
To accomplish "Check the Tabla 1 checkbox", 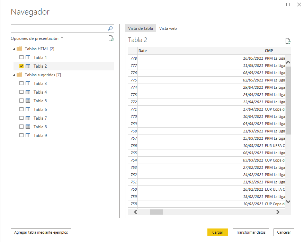I will point(21,57).
